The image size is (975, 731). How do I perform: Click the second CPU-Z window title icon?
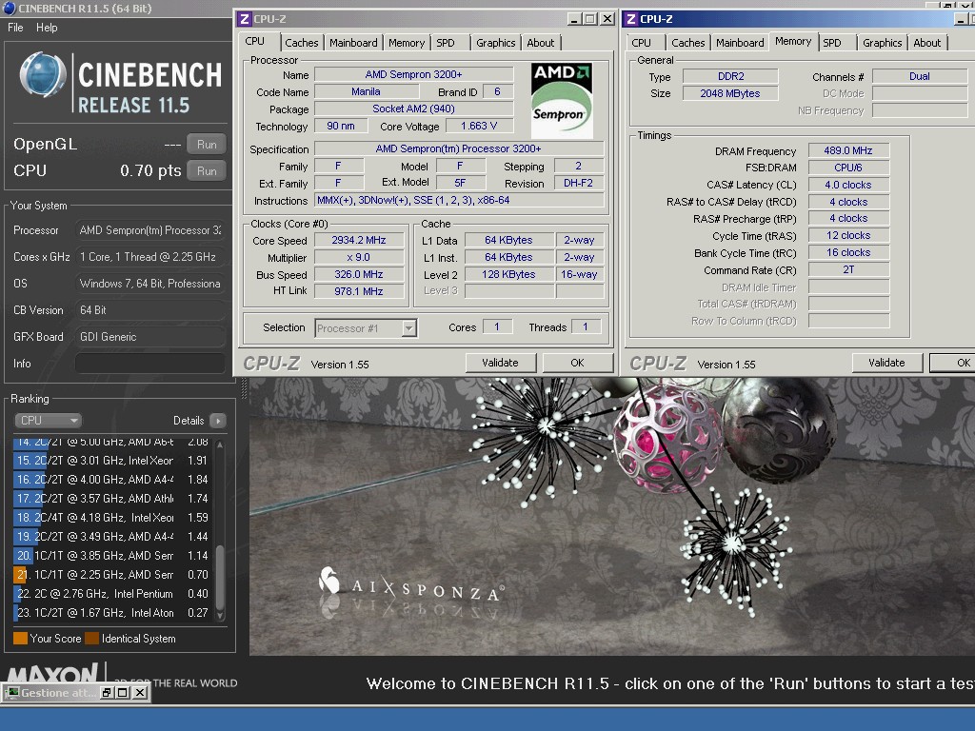(631, 19)
